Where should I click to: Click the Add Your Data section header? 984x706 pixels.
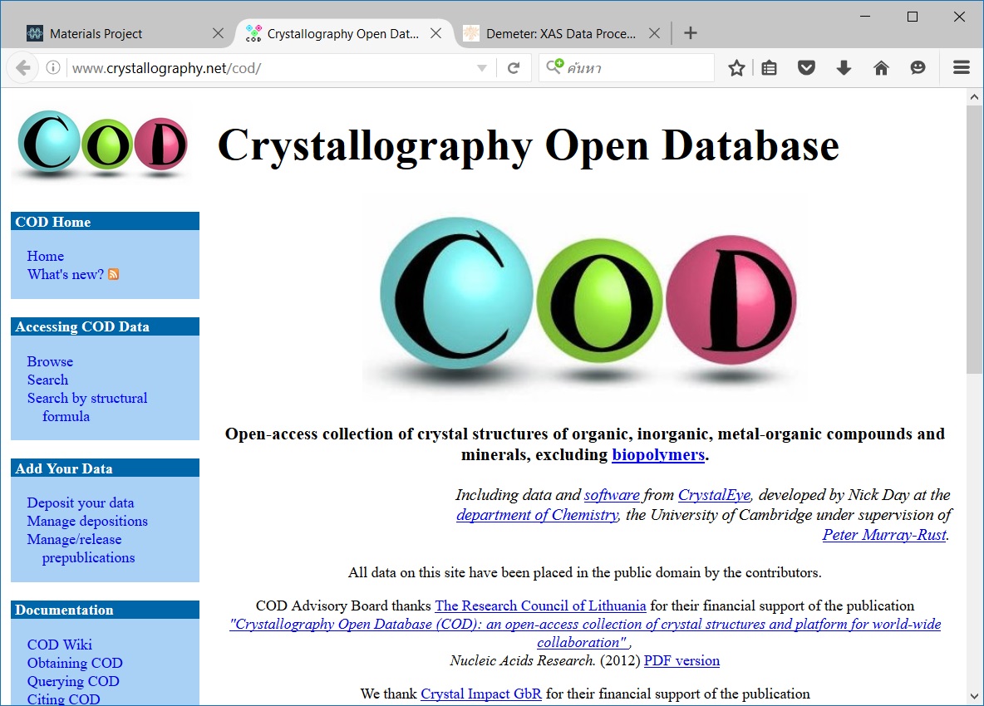coord(105,468)
